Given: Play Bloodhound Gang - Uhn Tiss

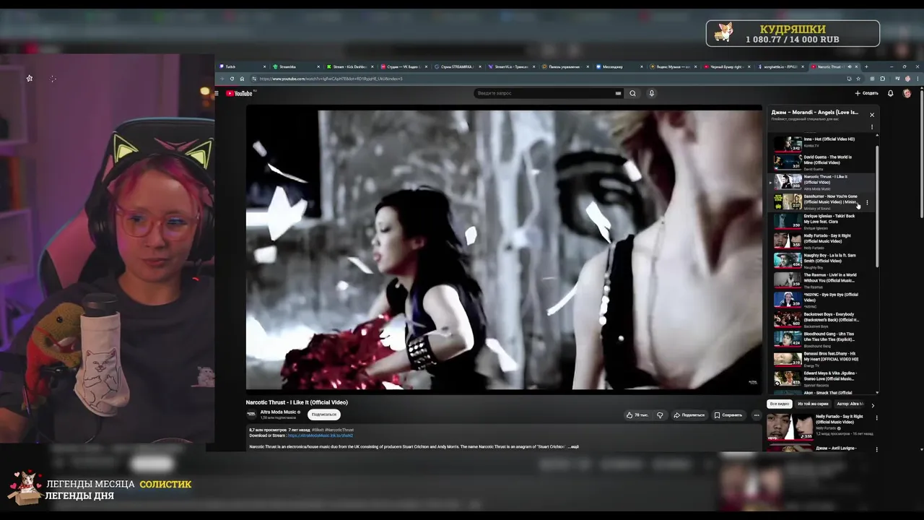Looking at the screenshot, I should point(822,339).
